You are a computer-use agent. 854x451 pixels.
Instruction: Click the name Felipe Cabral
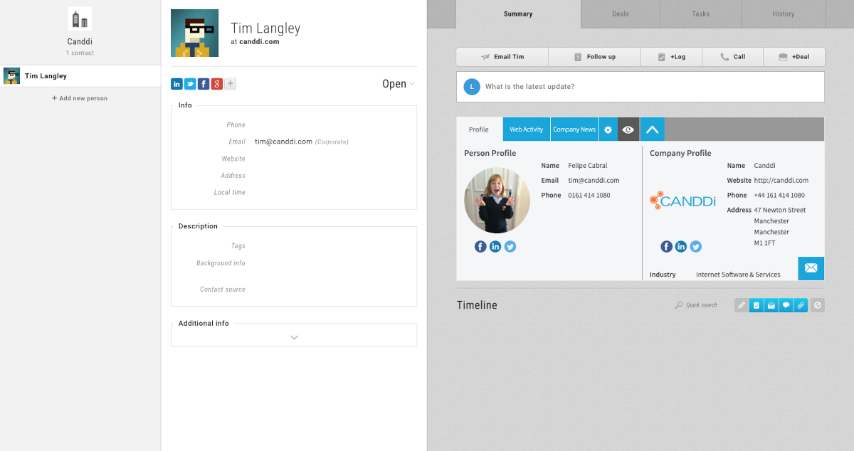point(588,166)
